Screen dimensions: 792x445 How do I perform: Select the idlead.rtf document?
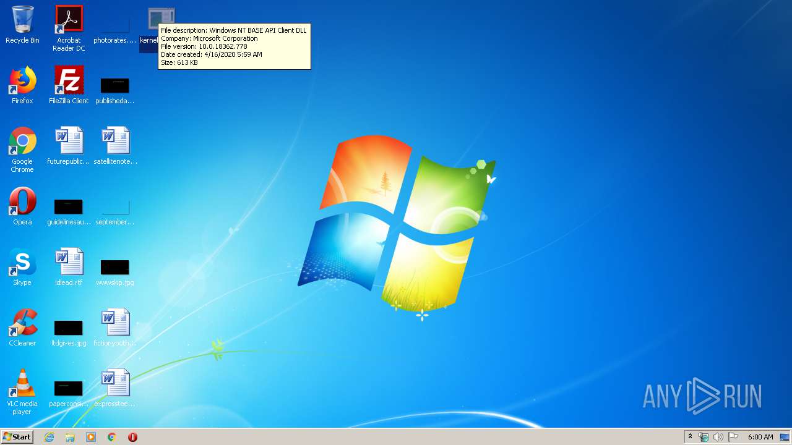pyautogui.click(x=69, y=268)
